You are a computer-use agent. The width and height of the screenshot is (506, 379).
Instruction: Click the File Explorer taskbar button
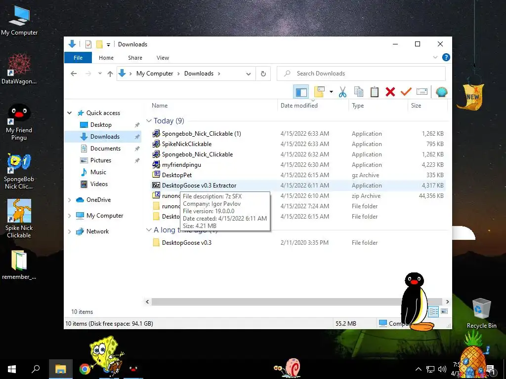click(60, 369)
